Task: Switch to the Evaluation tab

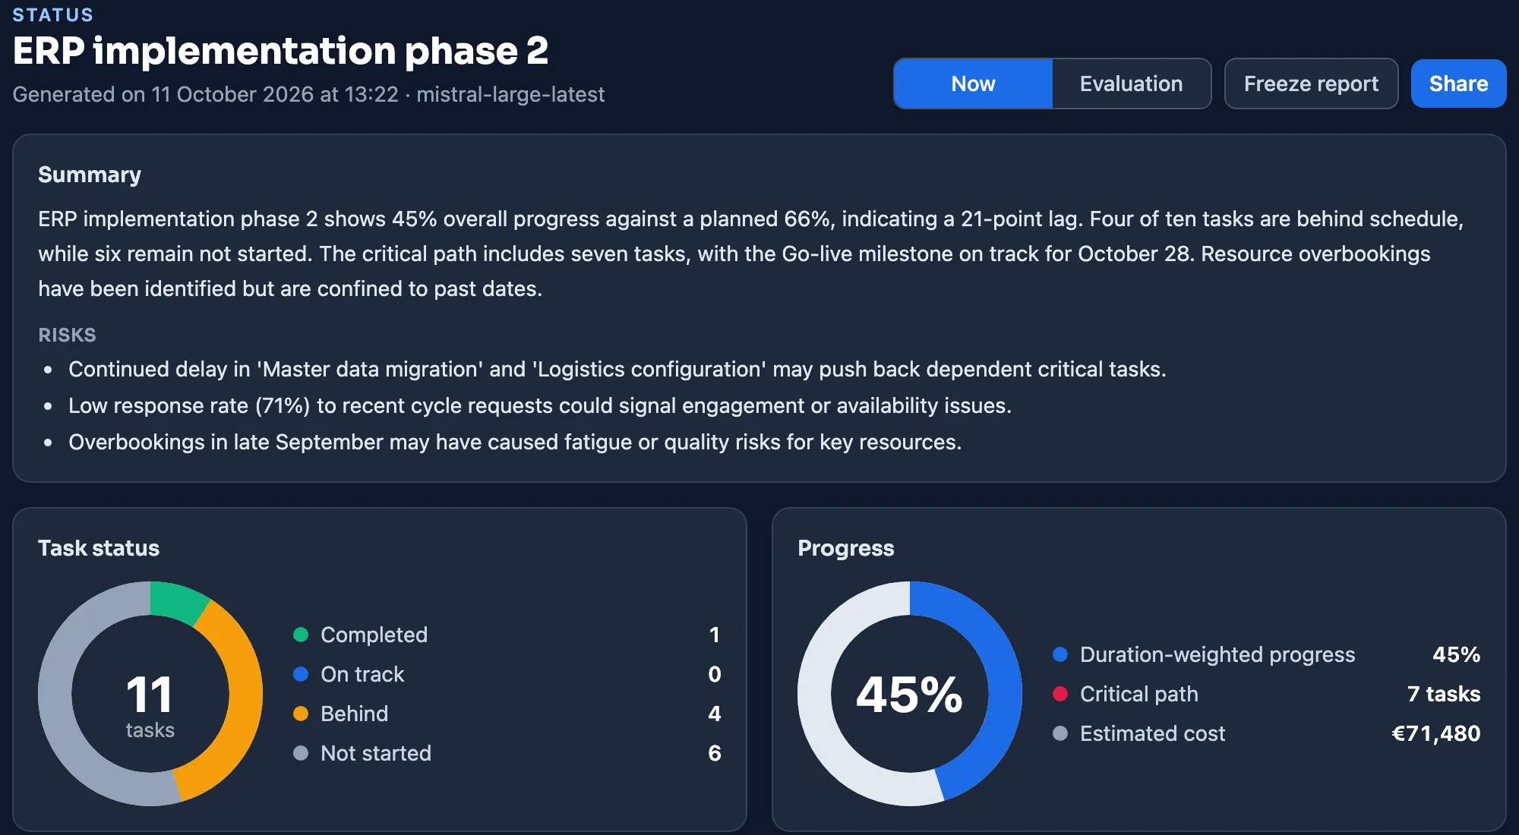Action: point(1131,83)
